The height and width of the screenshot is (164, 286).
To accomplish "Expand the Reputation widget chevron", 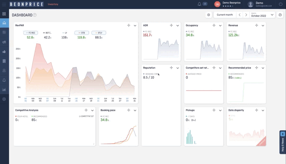I will click(x=178, y=68).
